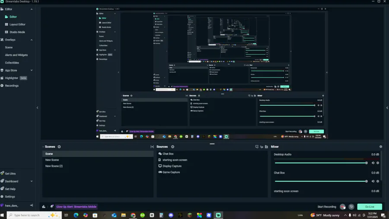
Task: Log out with the arrow next to hare_dare_
Action: 31,205
